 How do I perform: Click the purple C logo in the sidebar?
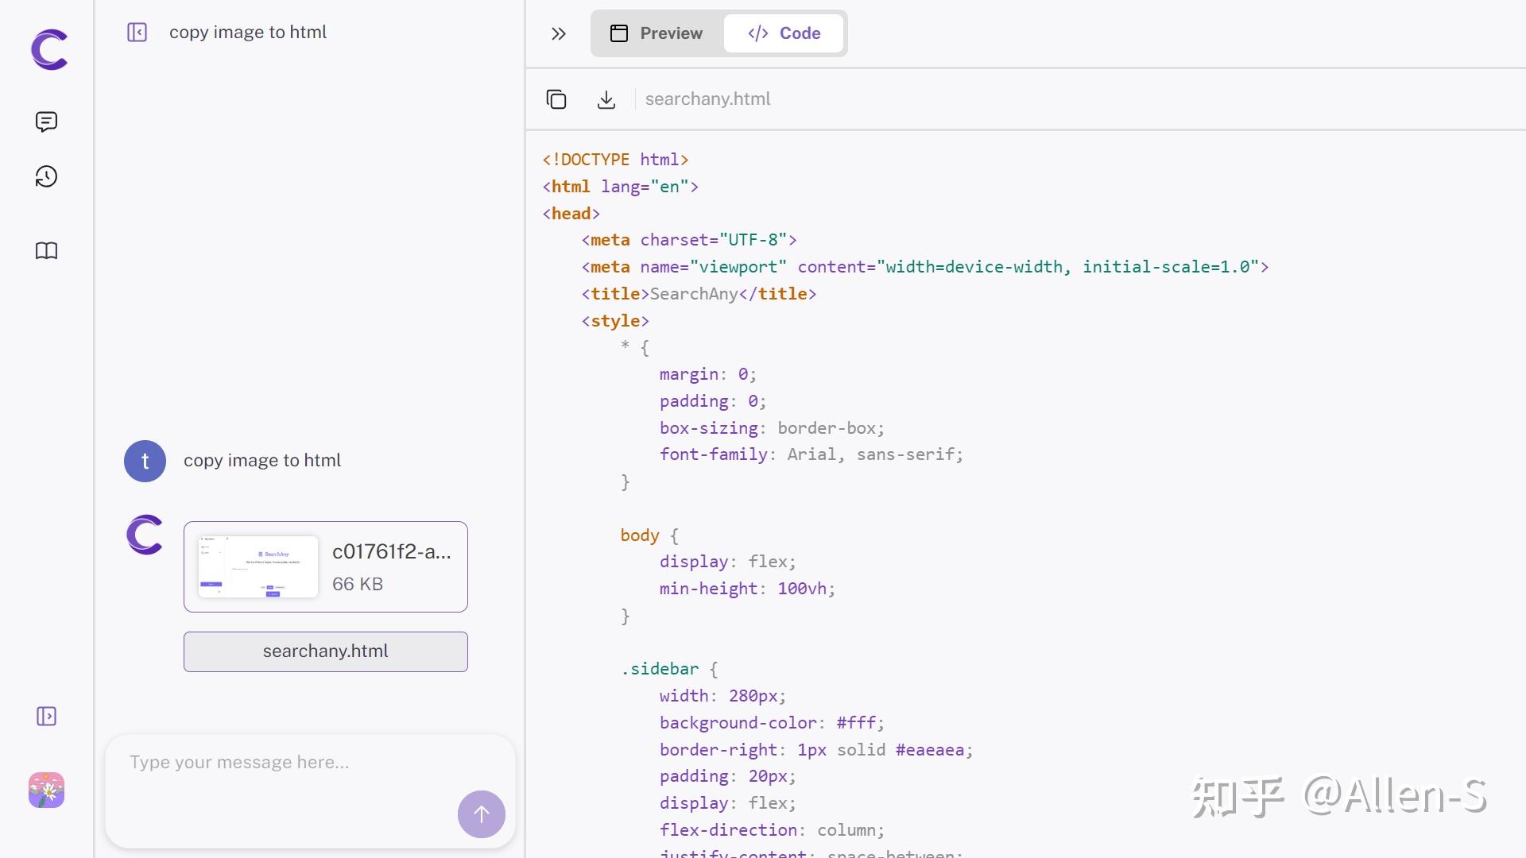[x=48, y=49]
